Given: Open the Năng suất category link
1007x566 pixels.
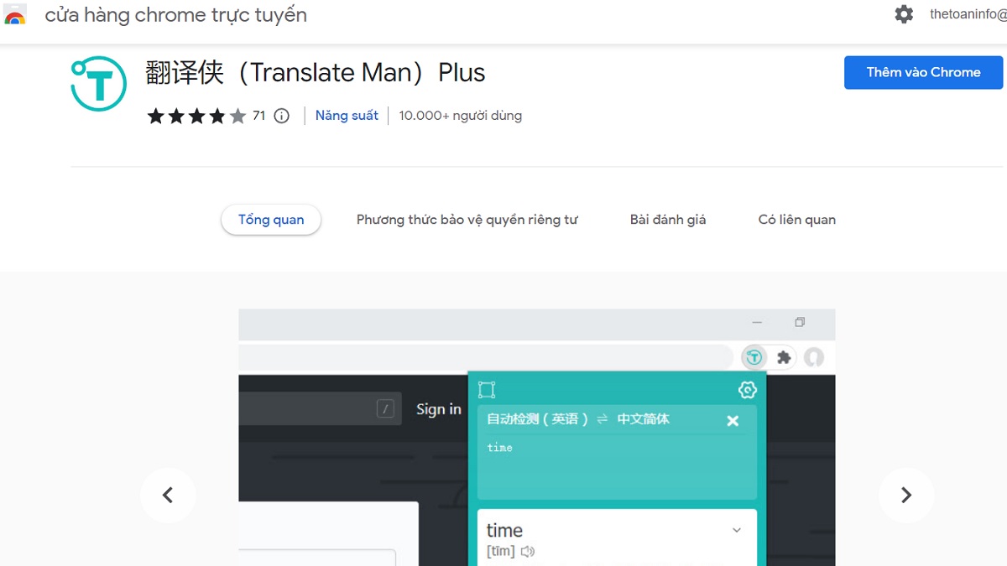Looking at the screenshot, I should point(347,116).
